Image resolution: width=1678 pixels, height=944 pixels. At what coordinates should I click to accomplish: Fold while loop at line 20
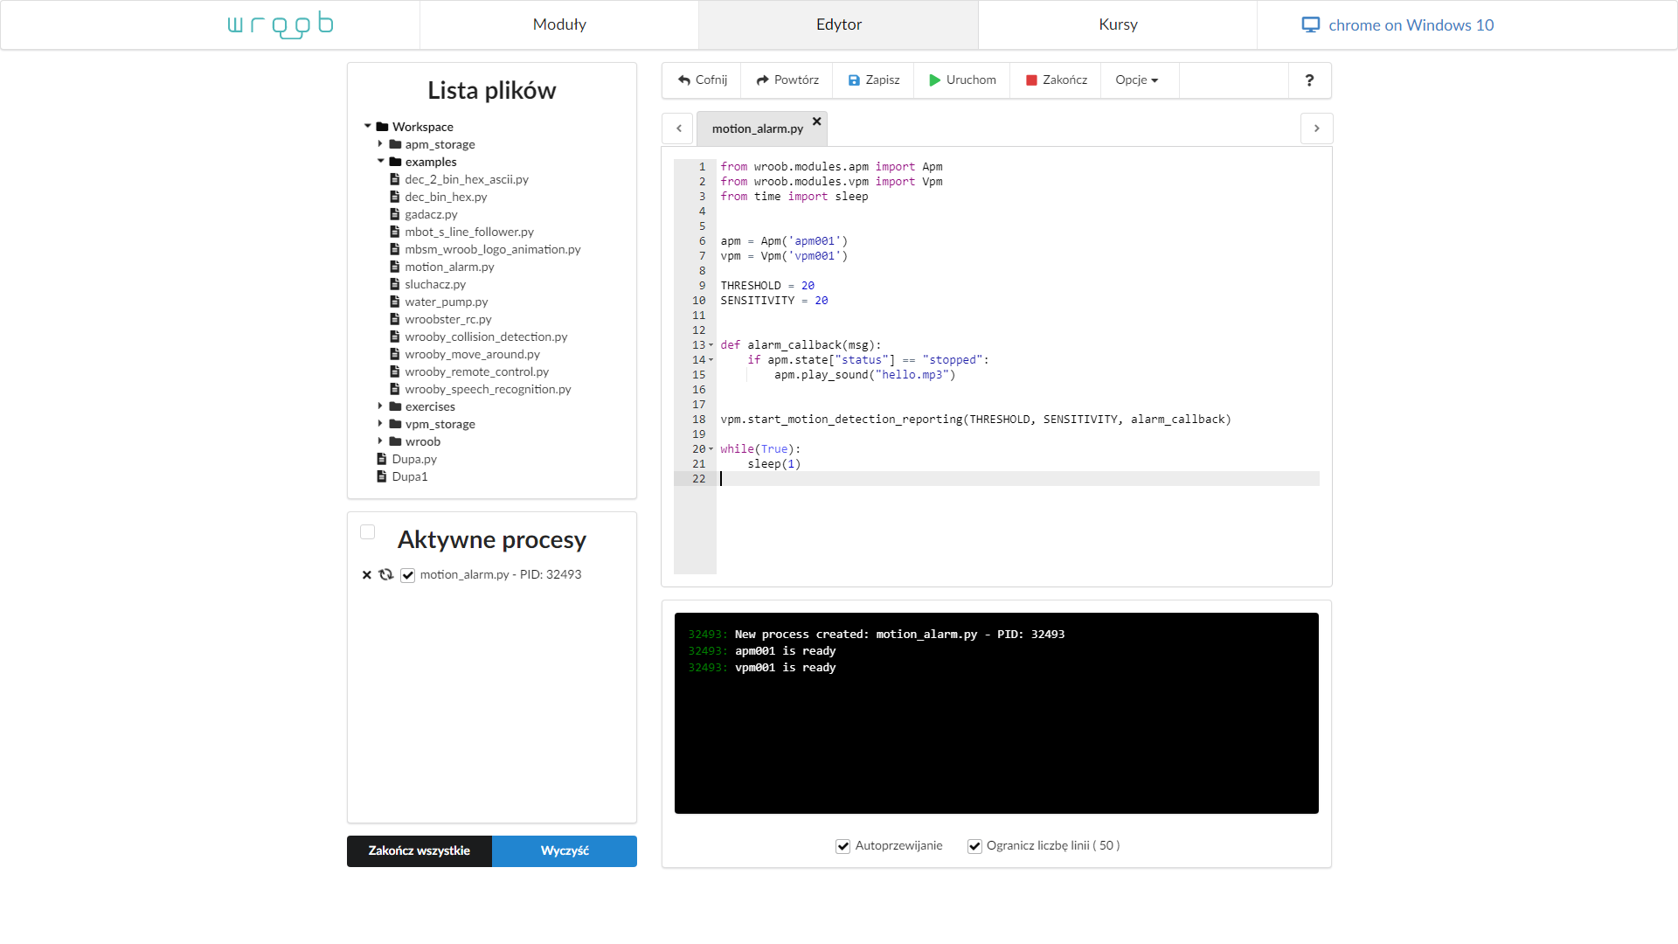coord(711,448)
